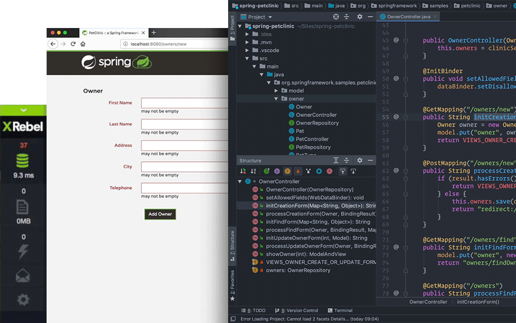516x323 pixels.
Task: Collapse spring-petclinic root node
Action: [240, 26]
